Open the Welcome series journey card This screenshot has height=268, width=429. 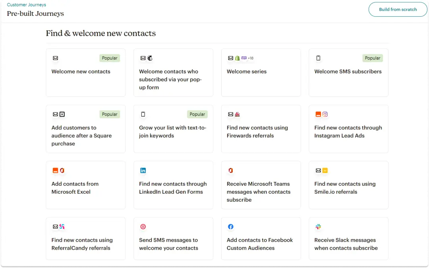(x=247, y=72)
